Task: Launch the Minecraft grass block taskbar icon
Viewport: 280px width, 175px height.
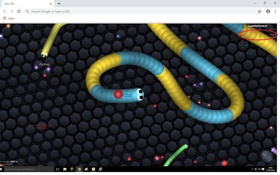Action: pos(72,169)
